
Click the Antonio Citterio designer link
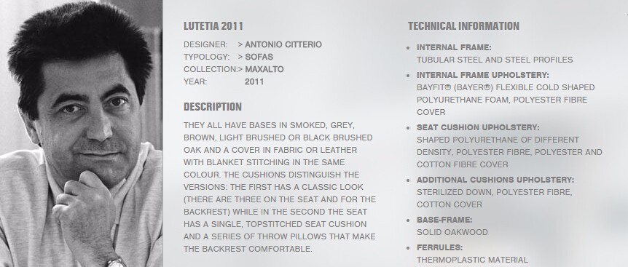283,44
